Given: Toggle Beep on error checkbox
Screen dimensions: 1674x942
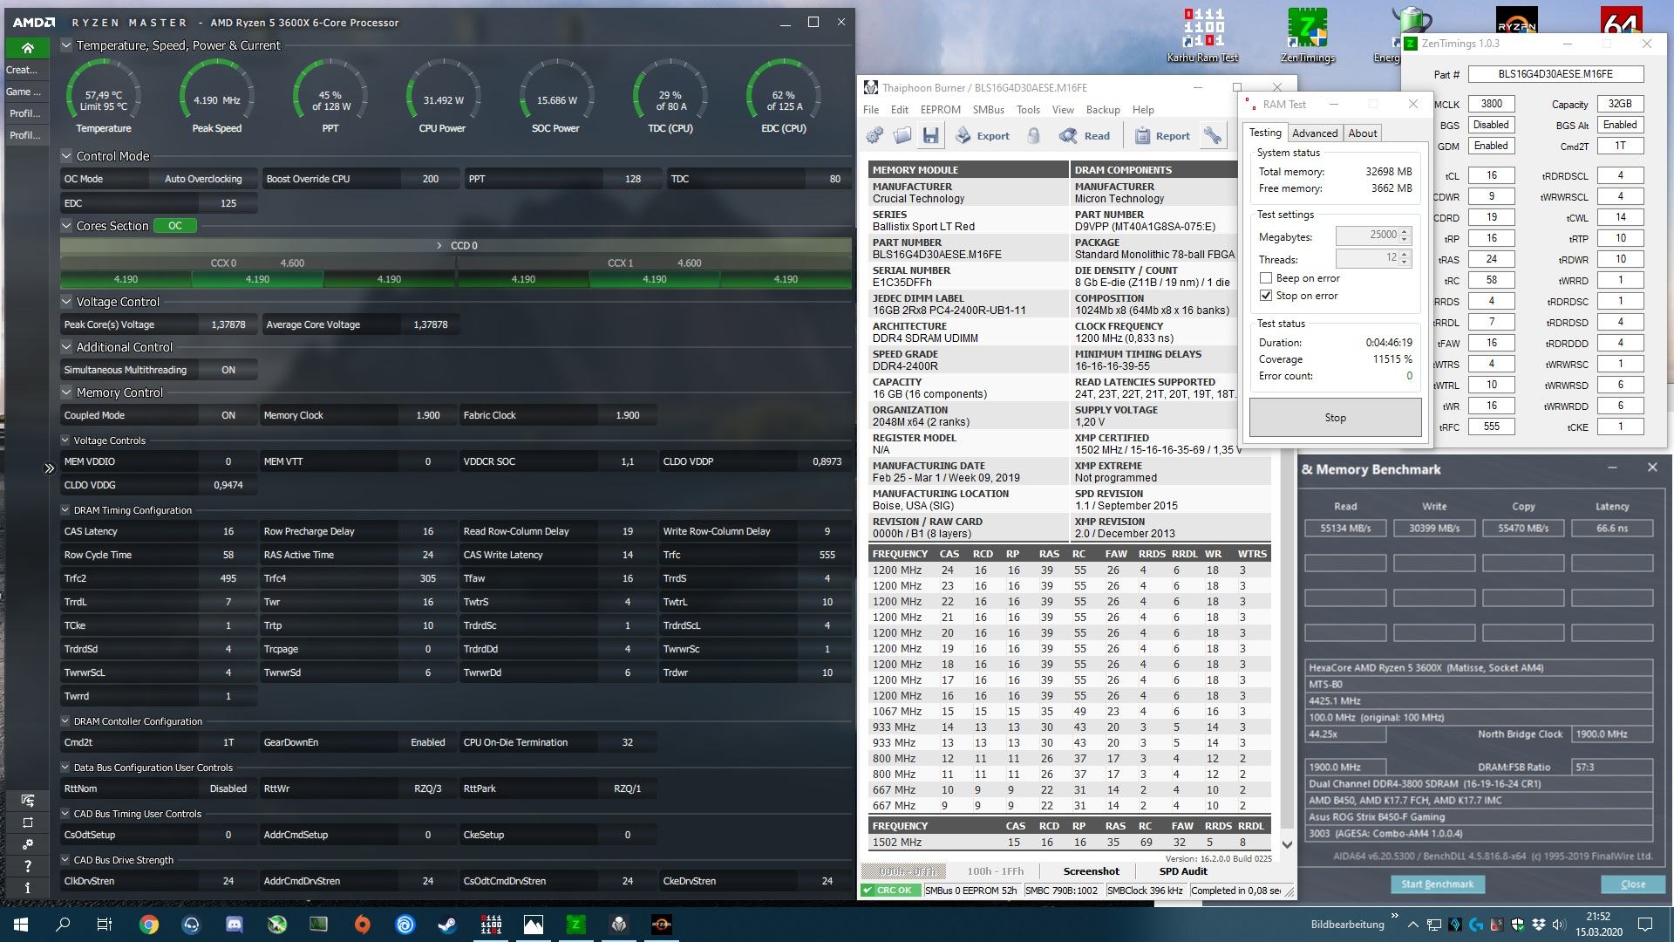Looking at the screenshot, I should click(1266, 278).
